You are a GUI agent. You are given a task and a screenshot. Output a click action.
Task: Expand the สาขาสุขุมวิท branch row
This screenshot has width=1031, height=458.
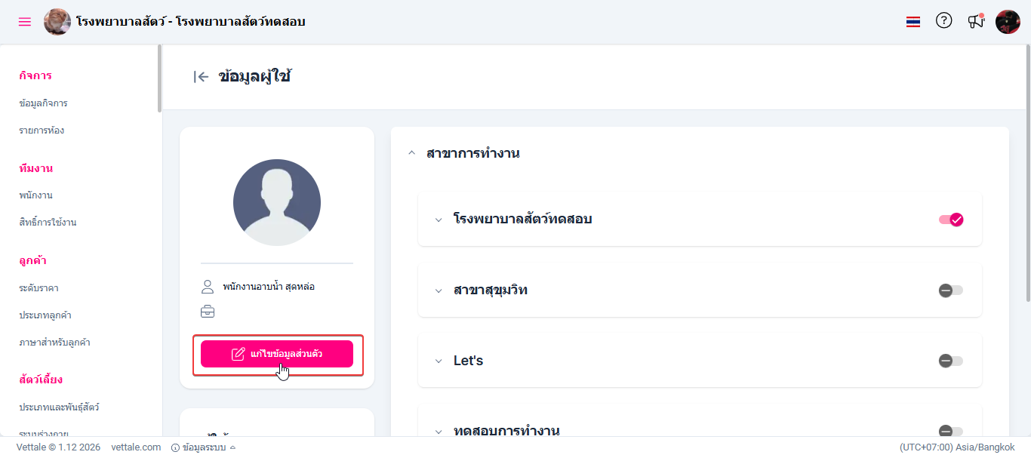pyautogui.click(x=439, y=290)
